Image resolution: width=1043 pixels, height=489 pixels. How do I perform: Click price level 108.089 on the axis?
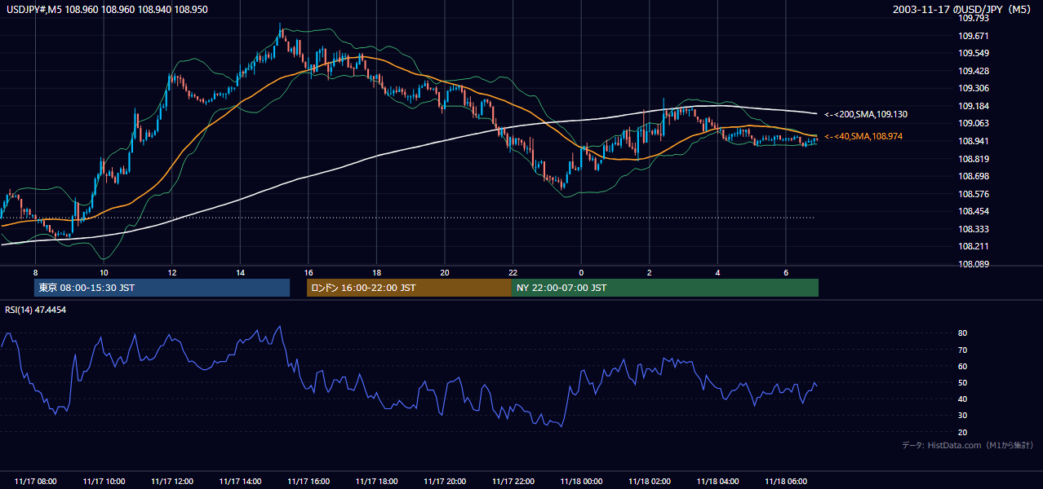point(974,264)
